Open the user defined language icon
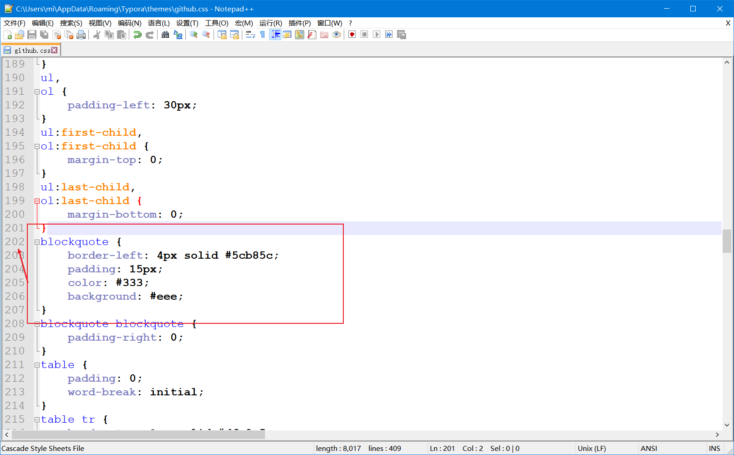This screenshot has width=734, height=455. point(287,35)
